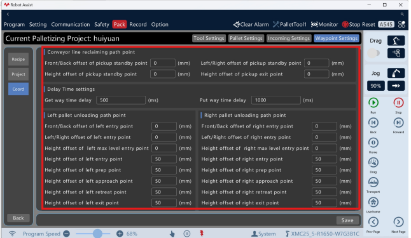Viewport: 411px width, 238px height.
Task: Click the four-leaf grid icon top right
Action: pos(401,25)
